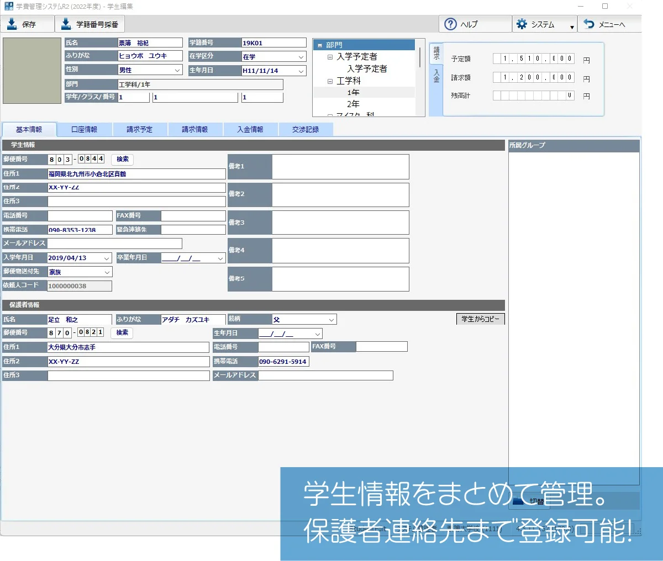Switch to the 入金情報 tab
Viewport: 663px width, 561px height.
click(x=250, y=130)
